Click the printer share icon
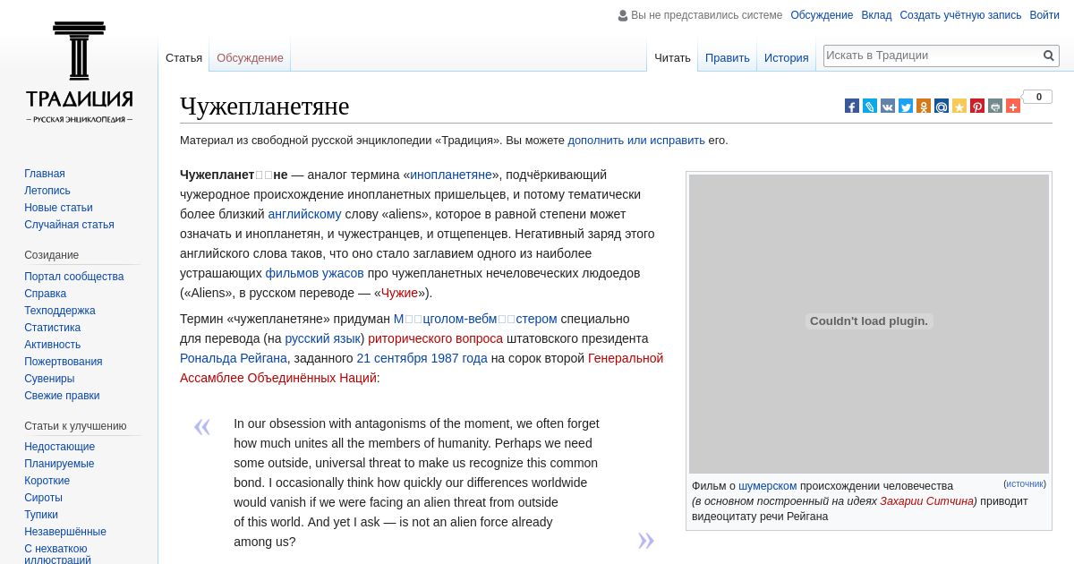 pyautogui.click(x=995, y=106)
